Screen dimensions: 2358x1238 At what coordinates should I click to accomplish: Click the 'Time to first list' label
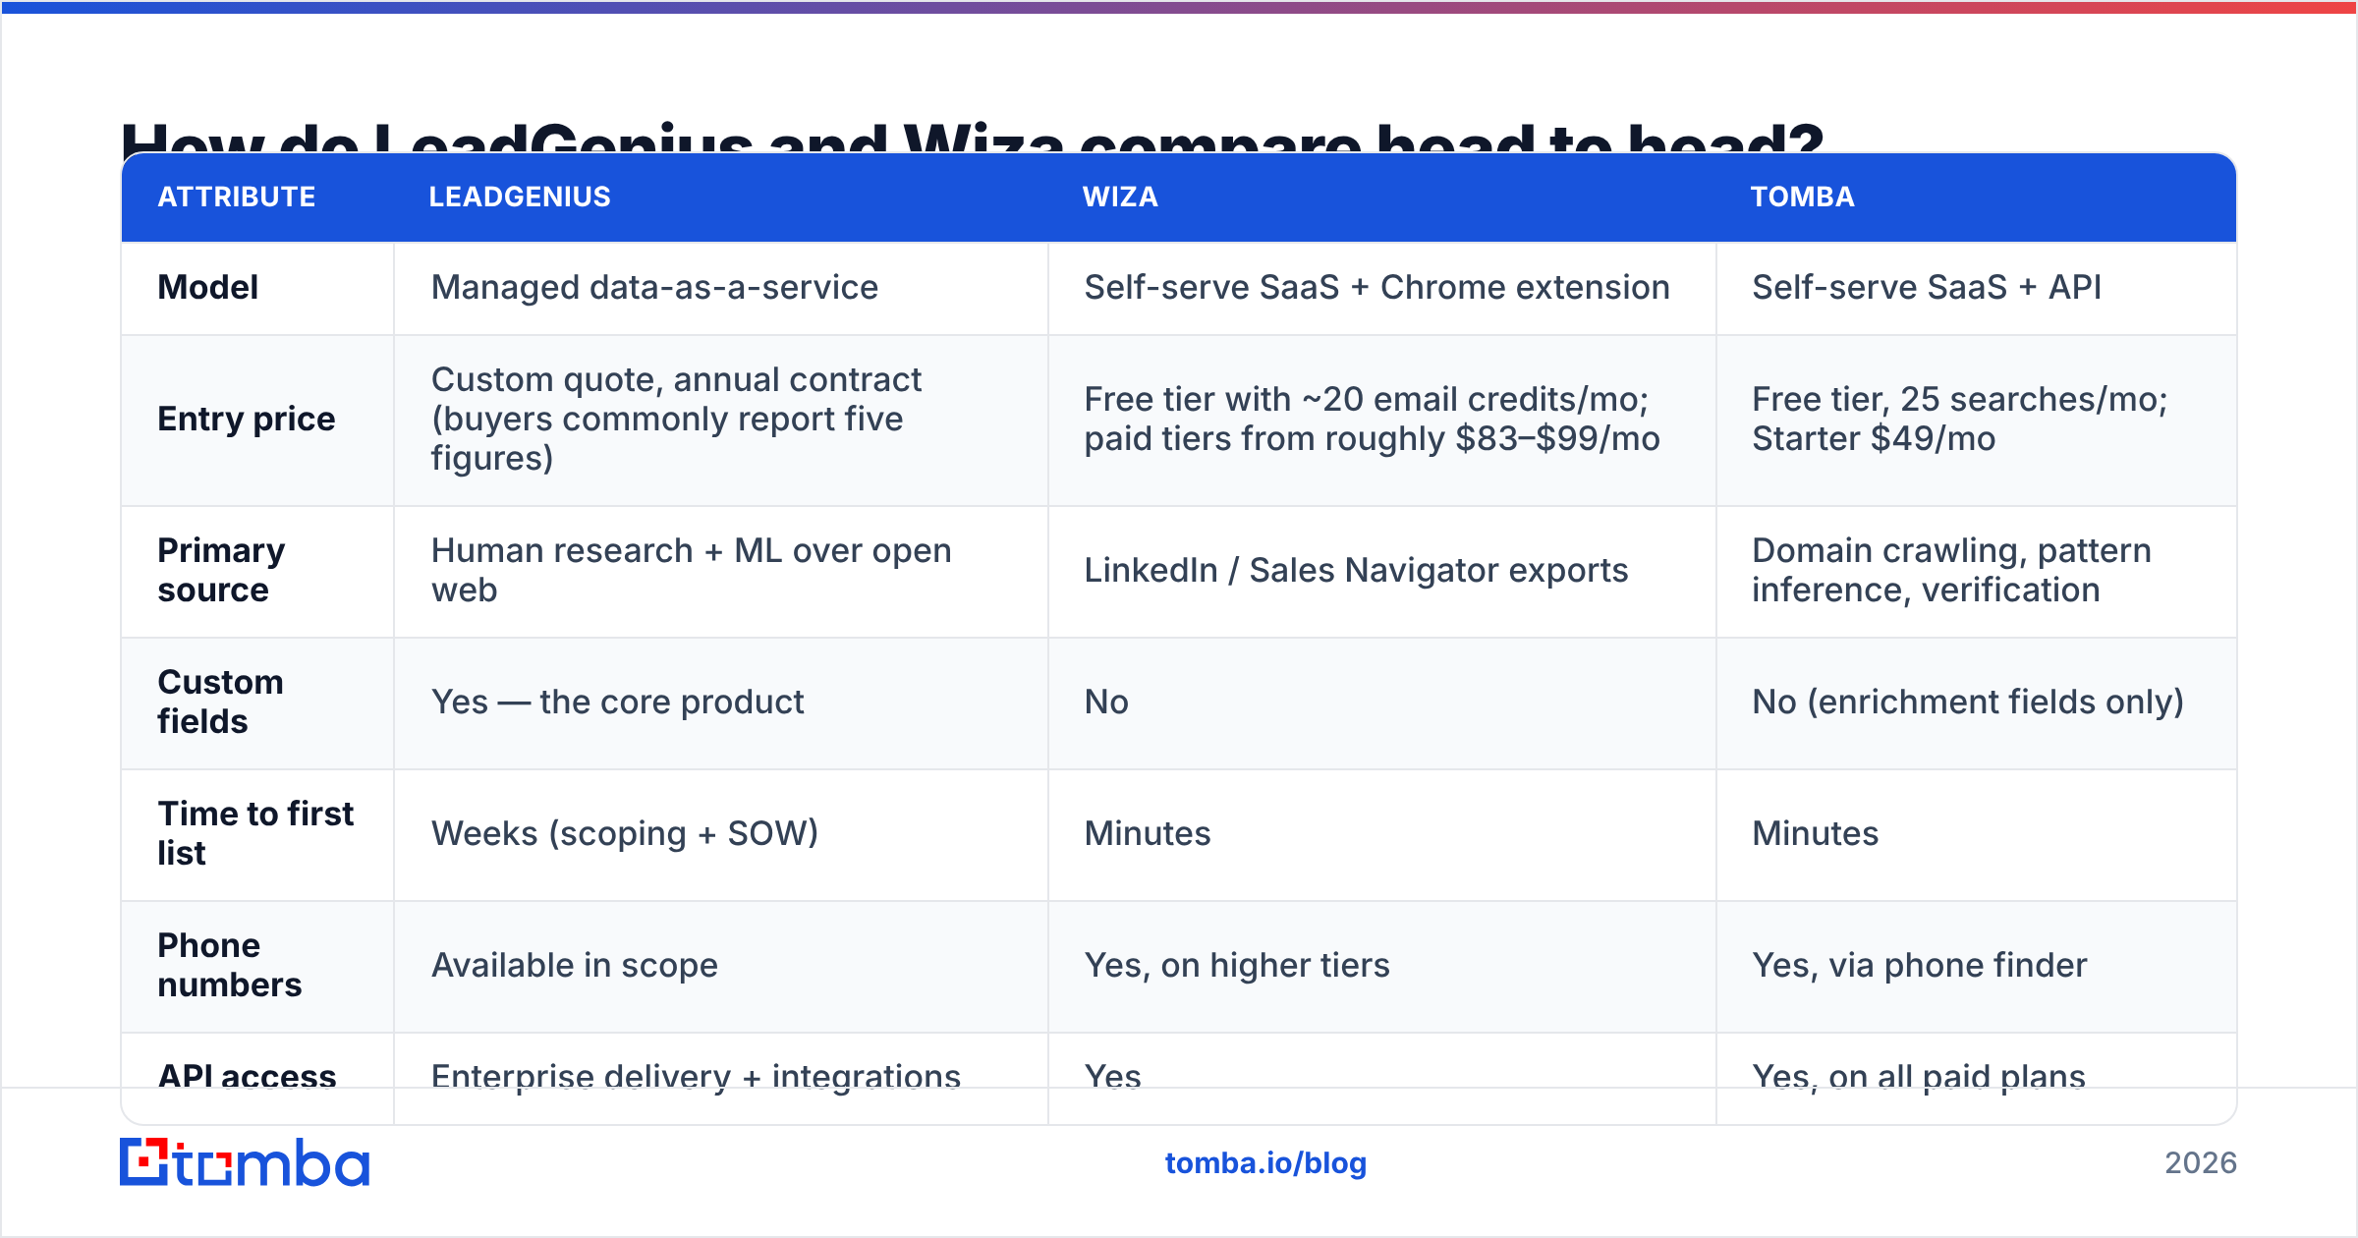(255, 833)
